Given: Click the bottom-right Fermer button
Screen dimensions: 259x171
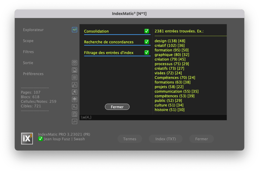Looking at the screenshot, I should (202, 139).
